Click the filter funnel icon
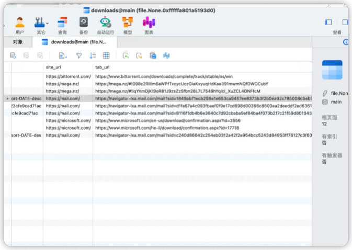 pyautogui.click(x=79, y=55)
